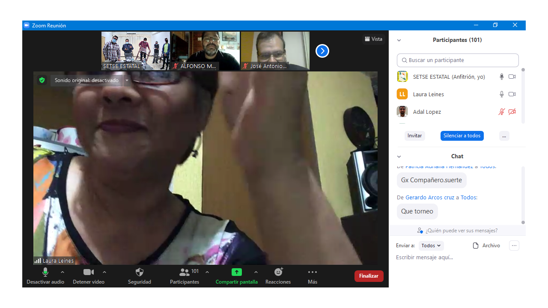Click the red Finalizar button

369,276
